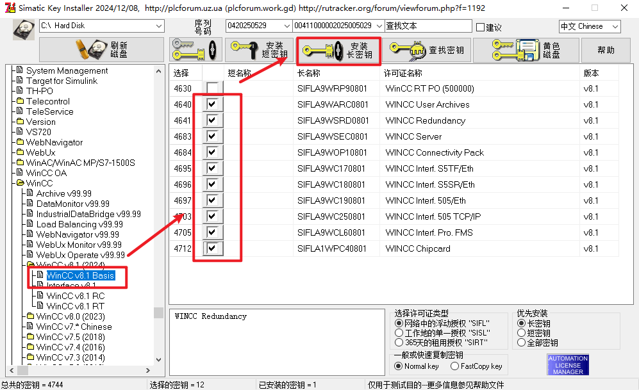The width and height of the screenshot is (639, 390).
Task: Click the 安装长密钥 install long key button
Action: click(338, 51)
